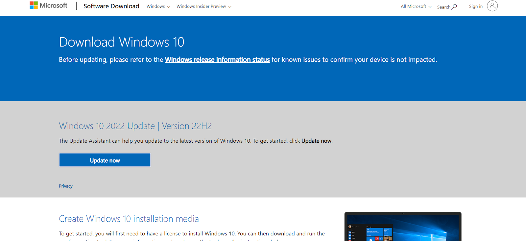
Task: Click the Windows 10 laptop image
Action: point(403,227)
